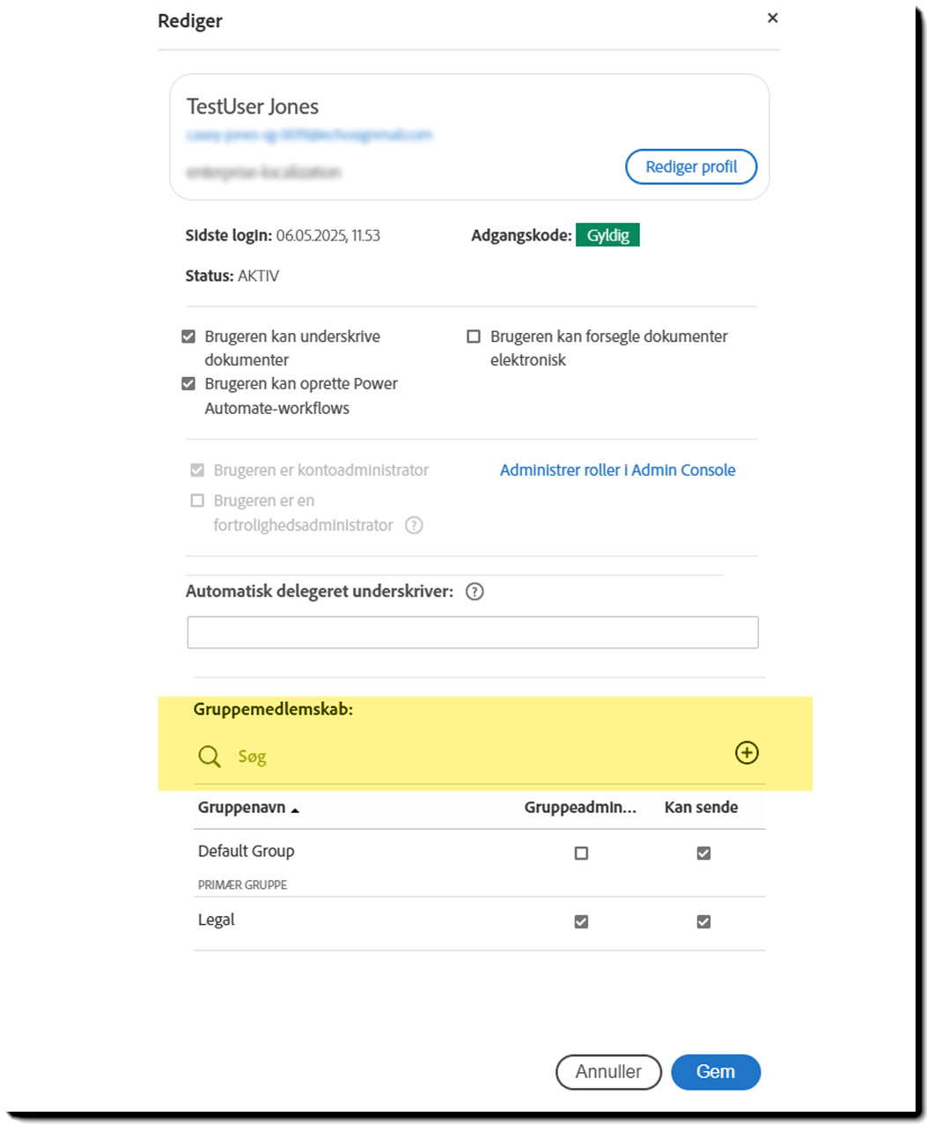Select the Default Group row name
Viewport: 927px width, 1124px height.
(246, 851)
